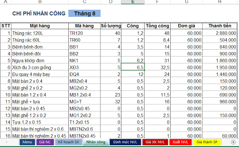Open the red Giá XK NVL tab
This screenshot has height=147, width=239.
155,142
